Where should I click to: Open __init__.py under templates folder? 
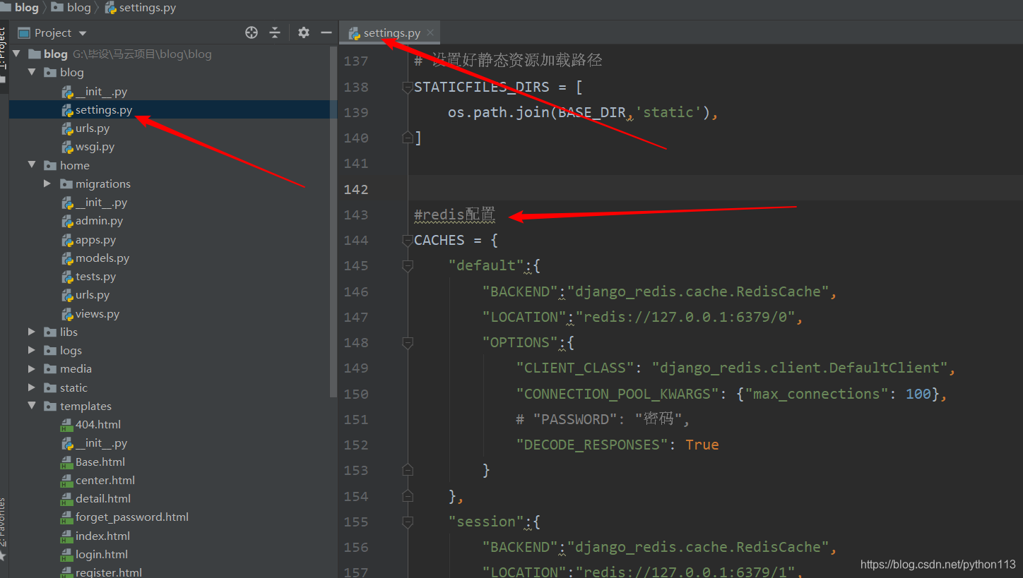[101, 443]
